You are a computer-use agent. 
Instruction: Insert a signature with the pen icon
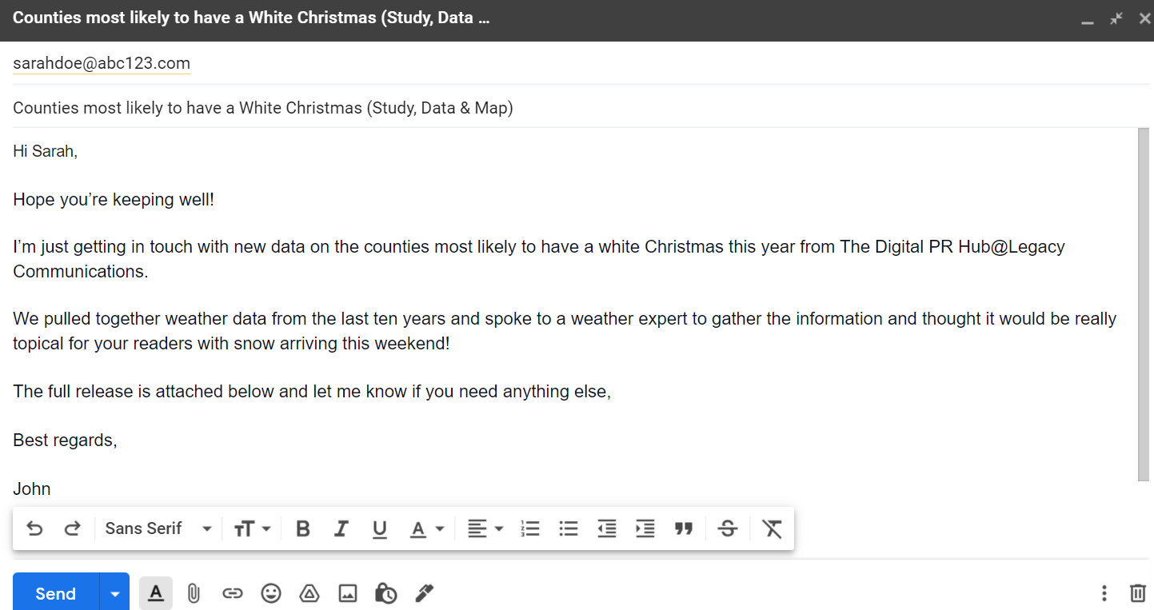pyautogui.click(x=425, y=593)
